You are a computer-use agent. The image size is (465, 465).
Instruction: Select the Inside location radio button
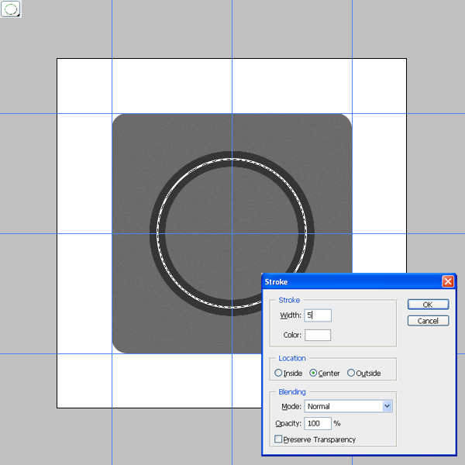[x=279, y=374]
